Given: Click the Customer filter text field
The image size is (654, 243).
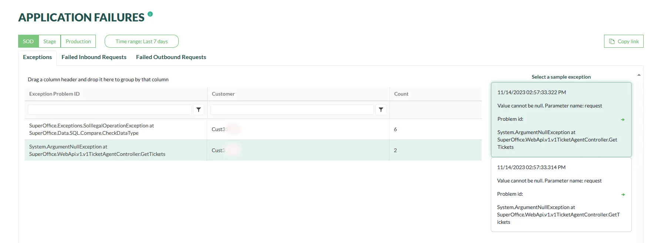Looking at the screenshot, I should click(x=292, y=110).
